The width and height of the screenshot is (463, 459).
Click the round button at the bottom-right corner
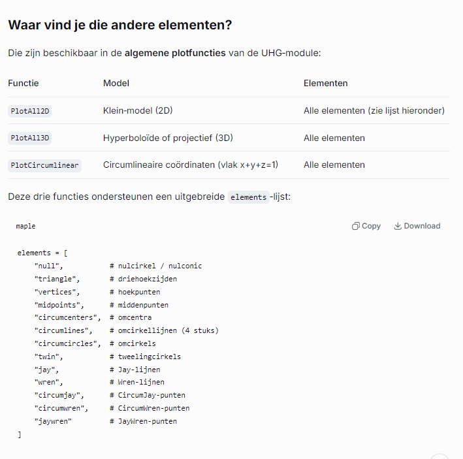pyautogui.click(x=439, y=456)
